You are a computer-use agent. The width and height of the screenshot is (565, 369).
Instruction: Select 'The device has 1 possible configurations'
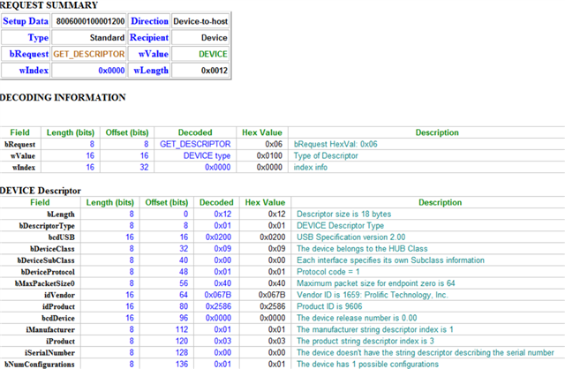tap(367, 364)
